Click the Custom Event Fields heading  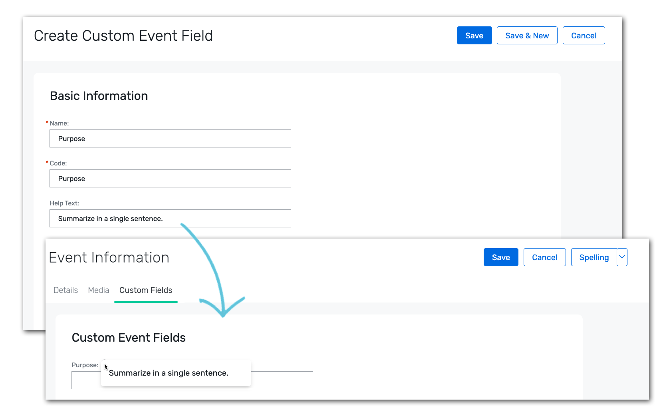(x=129, y=337)
